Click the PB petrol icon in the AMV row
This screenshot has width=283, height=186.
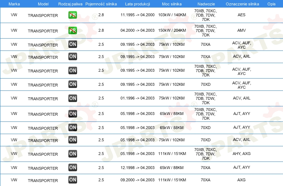pyautogui.click(x=73, y=31)
